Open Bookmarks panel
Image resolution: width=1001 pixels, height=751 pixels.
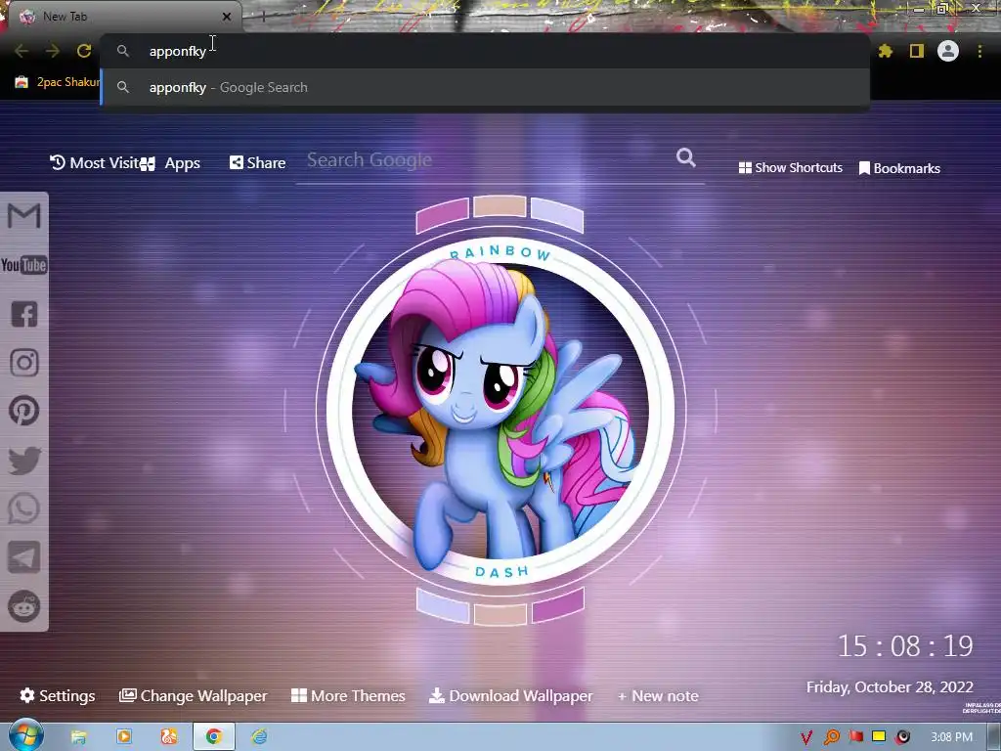tap(899, 168)
